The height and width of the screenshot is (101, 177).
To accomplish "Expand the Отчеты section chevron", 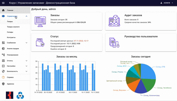I will (x=26, y=61).
